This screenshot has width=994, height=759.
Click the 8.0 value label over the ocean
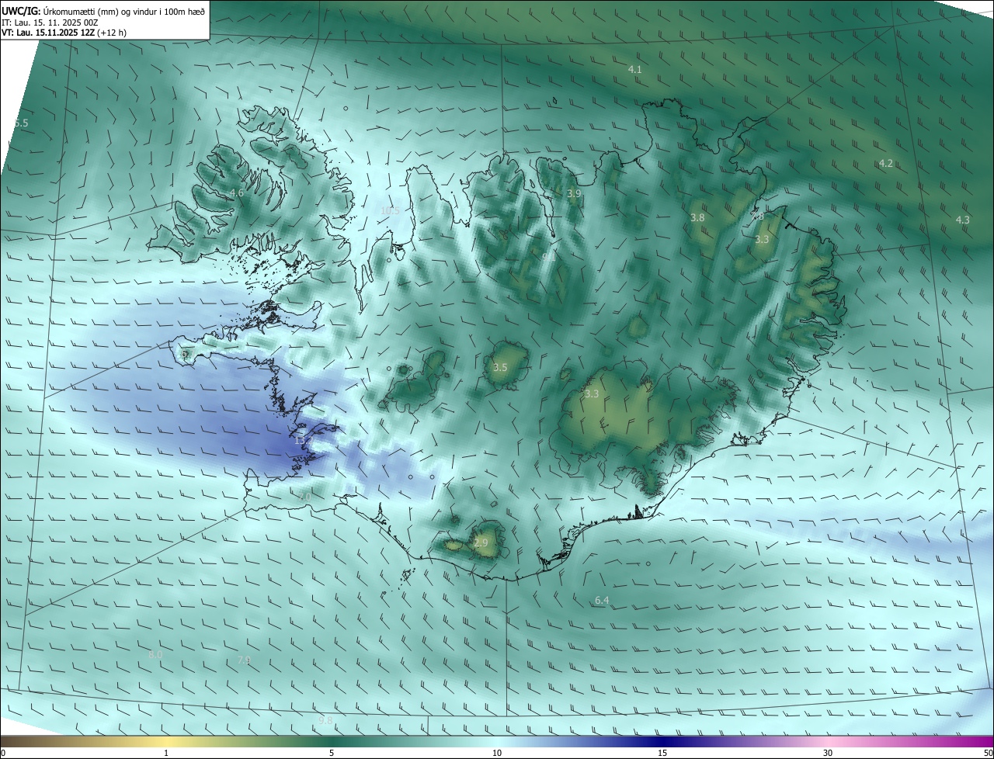point(155,655)
